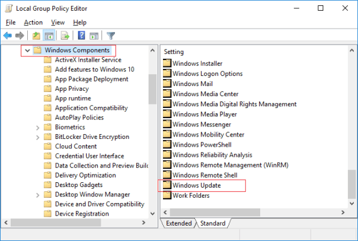358x241 pixels.
Task: Select Delivery Optimization in tree
Action: point(85,175)
